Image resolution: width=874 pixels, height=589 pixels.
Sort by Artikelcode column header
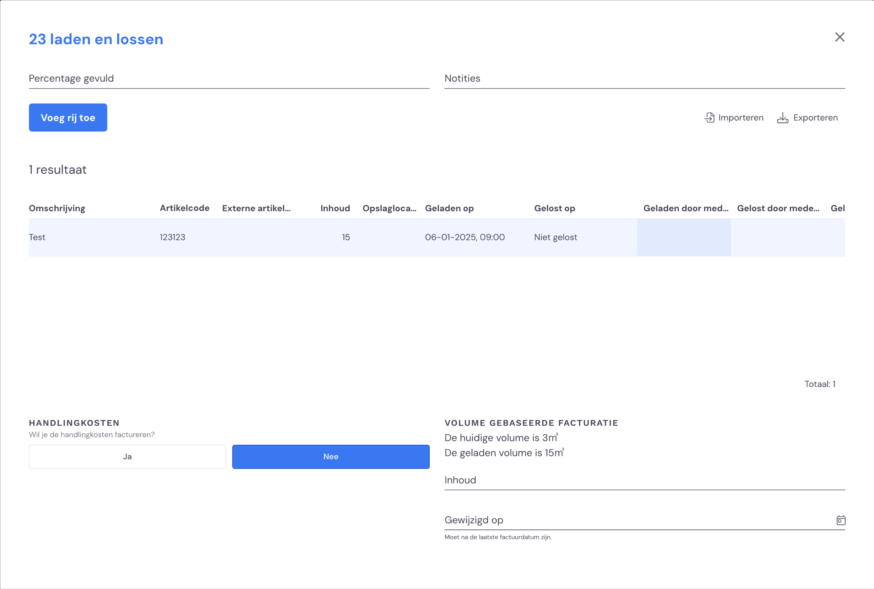(x=184, y=208)
